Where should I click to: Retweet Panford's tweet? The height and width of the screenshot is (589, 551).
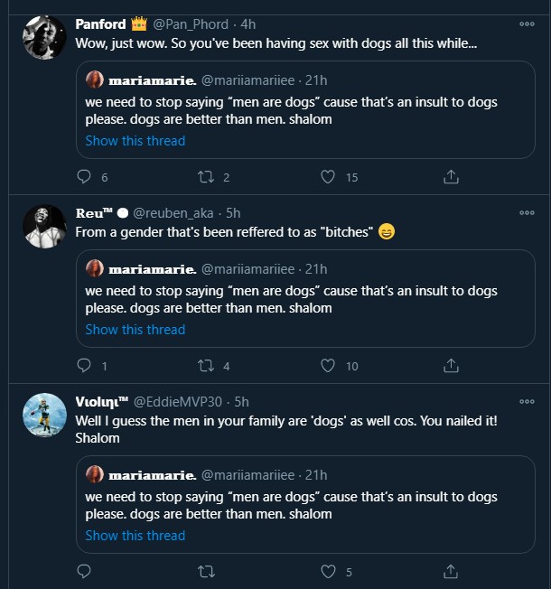tap(206, 177)
